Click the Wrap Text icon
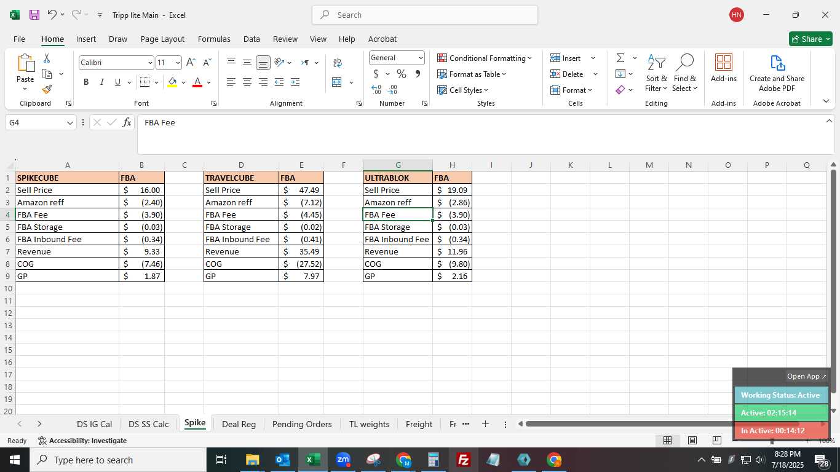Screen dimensions: 840x472 pos(338,63)
